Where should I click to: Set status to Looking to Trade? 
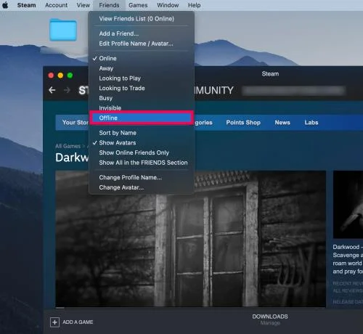142,88
